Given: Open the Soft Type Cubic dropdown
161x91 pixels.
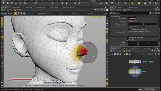Looking at the screenshot, I should (x=134, y=21).
